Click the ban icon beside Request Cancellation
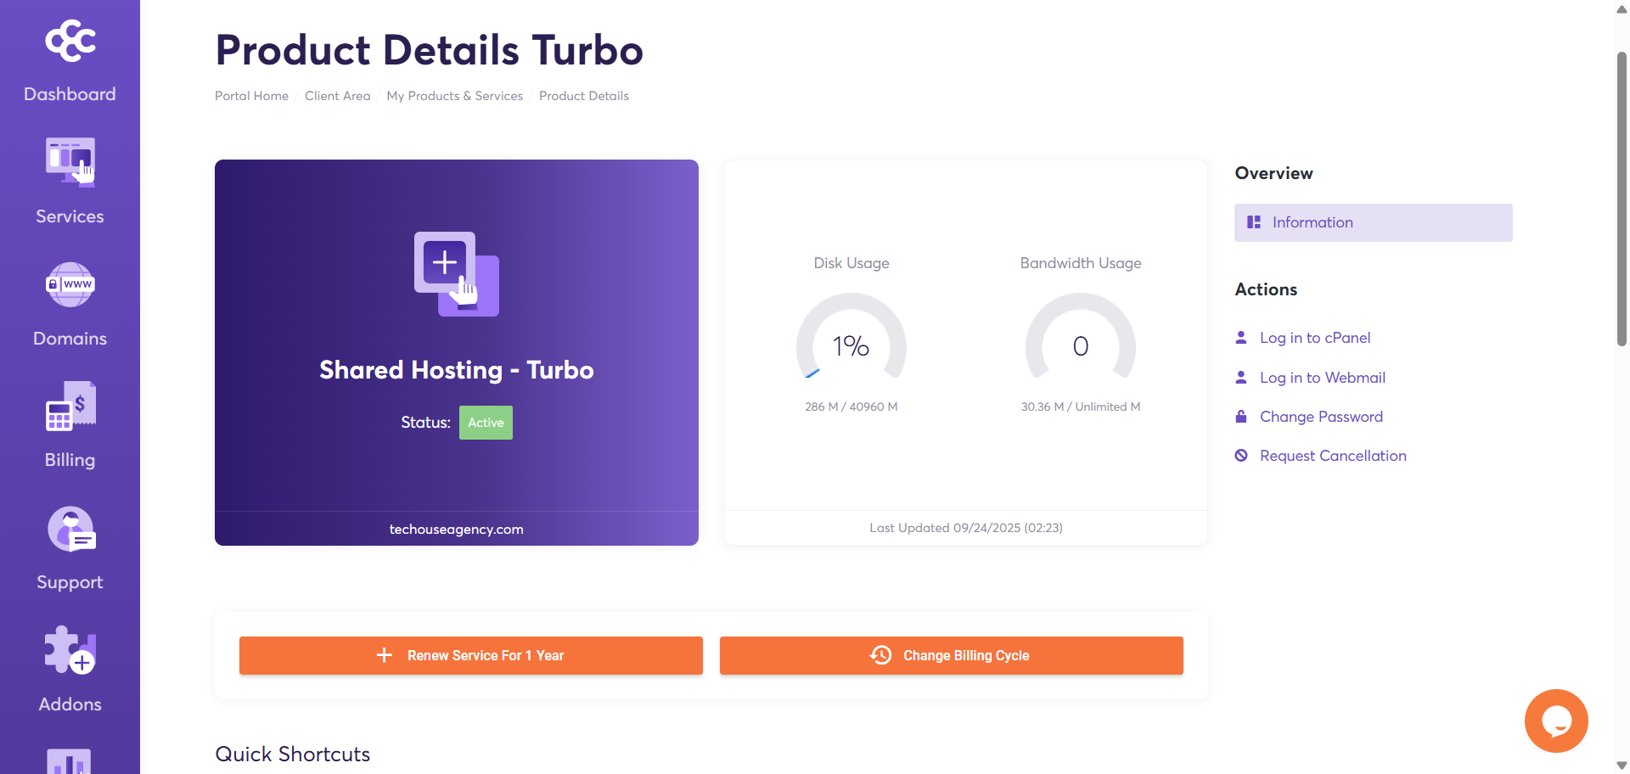The height and width of the screenshot is (774, 1630). pos(1241,456)
